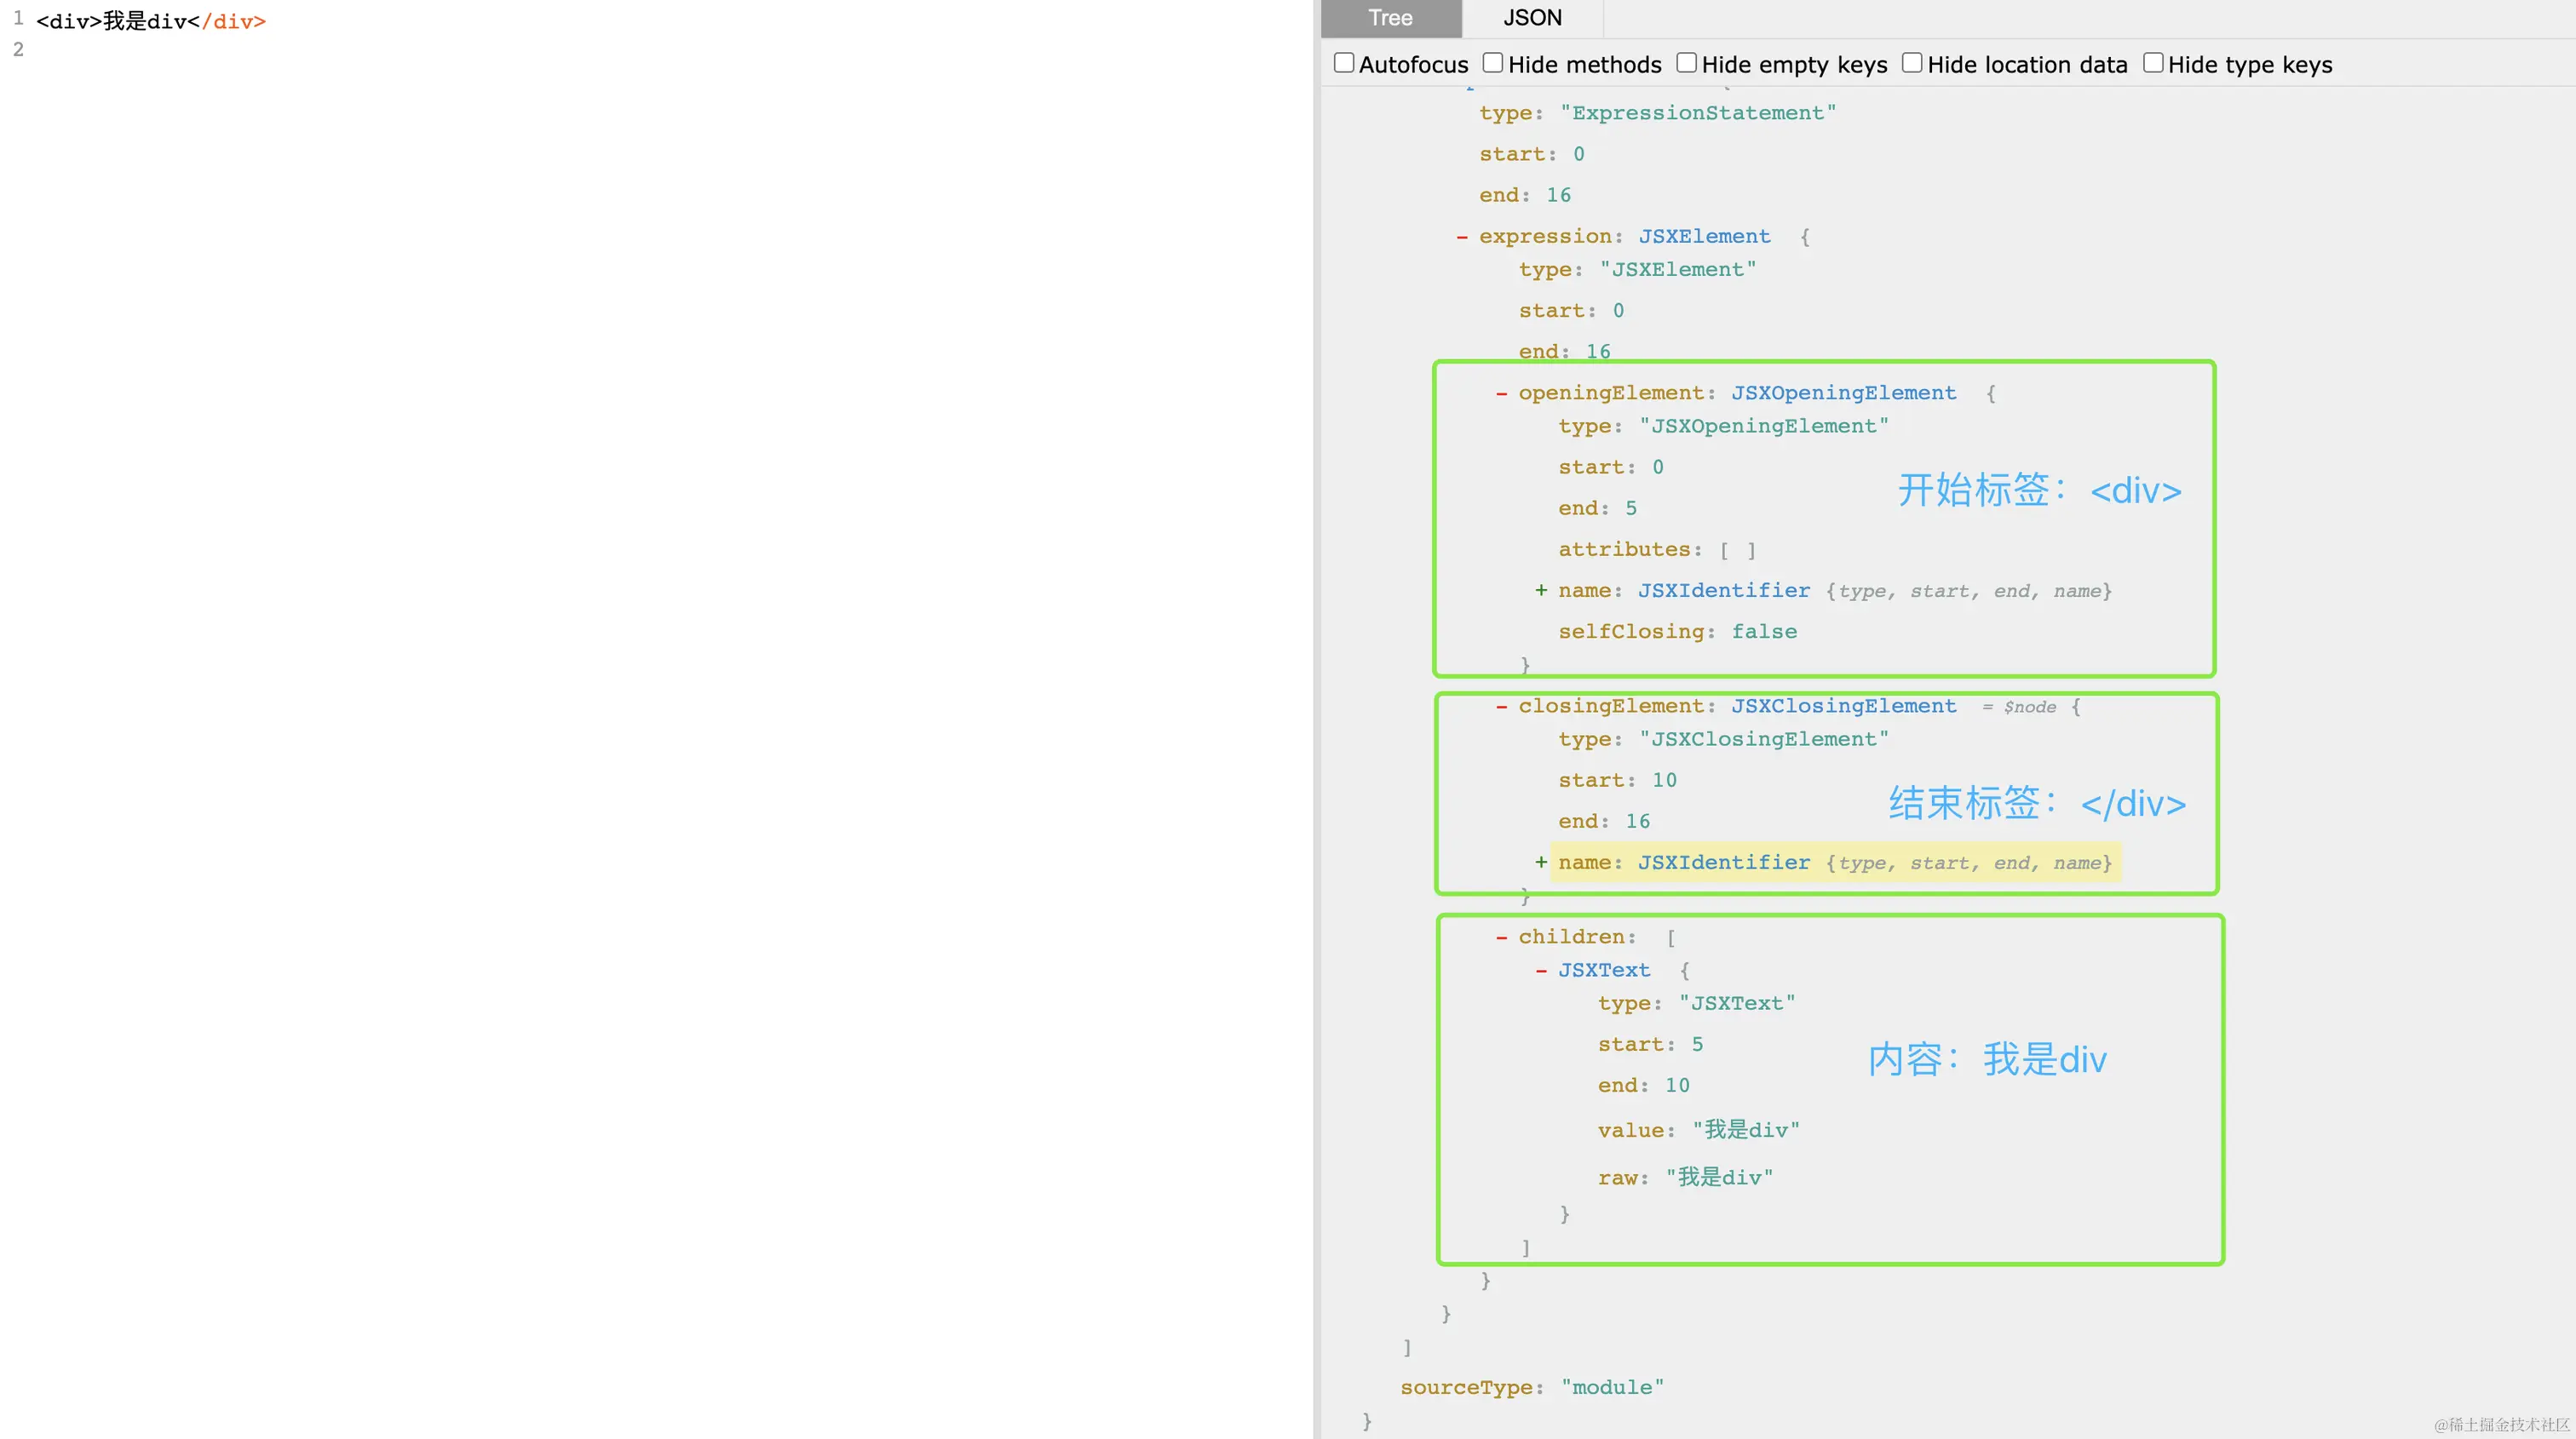
Task: Click the selfClosing false property
Action: click(x=1677, y=632)
